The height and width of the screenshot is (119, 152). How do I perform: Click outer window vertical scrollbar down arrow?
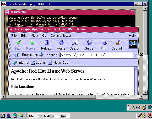pyautogui.click(x=145, y=93)
